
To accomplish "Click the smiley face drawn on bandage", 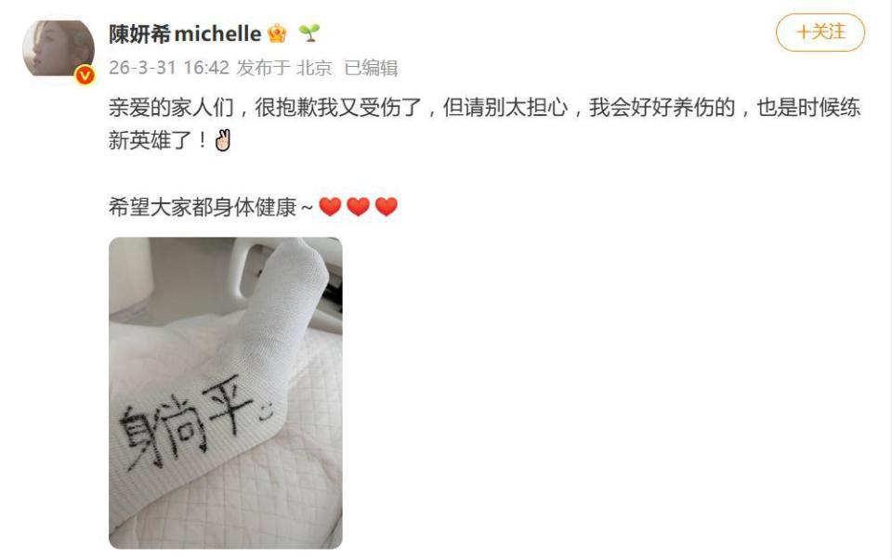I will click(x=268, y=411).
